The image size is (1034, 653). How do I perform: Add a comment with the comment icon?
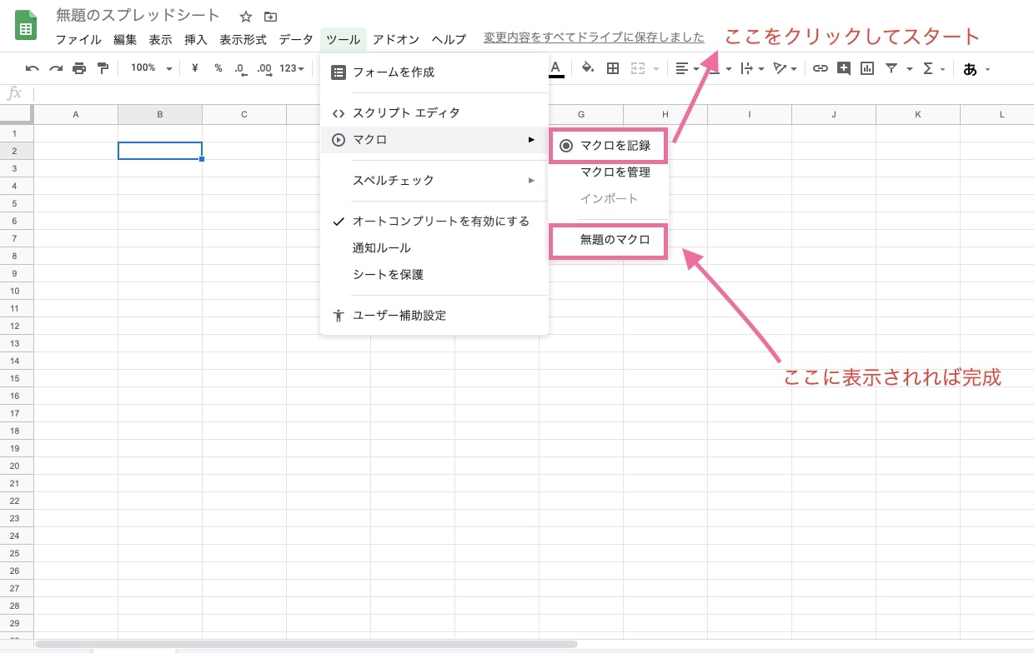[x=844, y=68]
